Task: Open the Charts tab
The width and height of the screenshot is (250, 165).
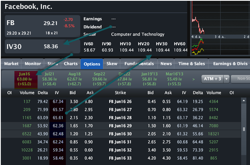Action: pyautogui.click(x=71, y=64)
